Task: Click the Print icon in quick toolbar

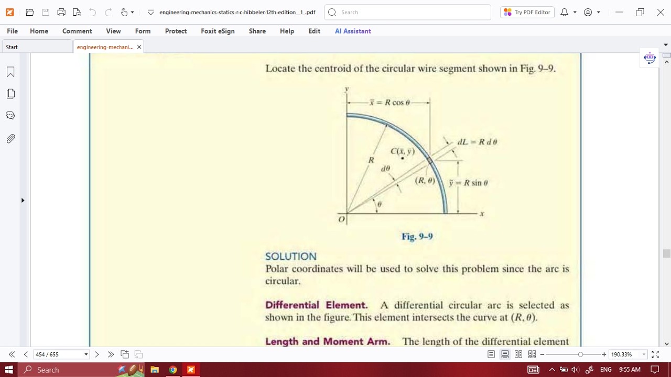Action: coord(61,12)
